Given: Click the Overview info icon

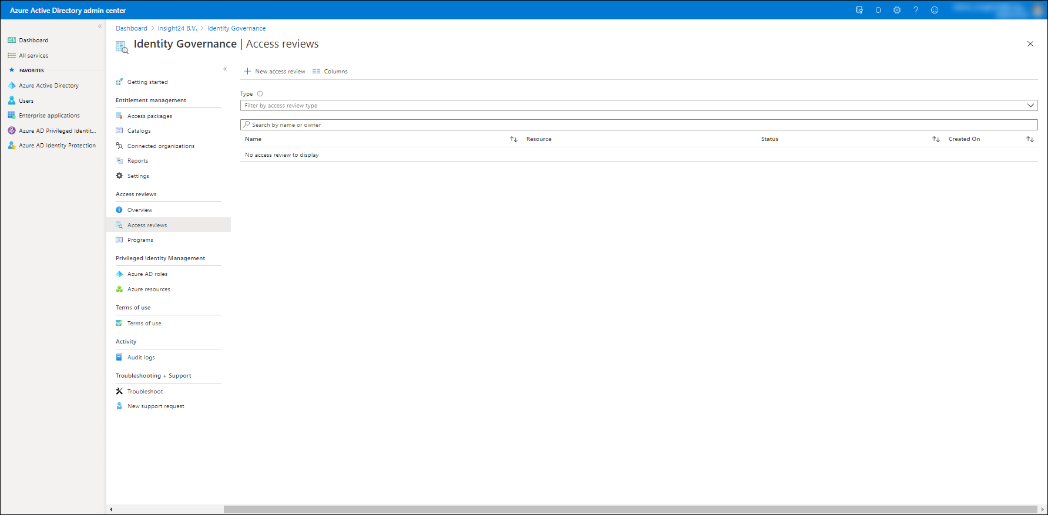Looking at the screenshot, I should pyautogui.click(x=119, y=210).
